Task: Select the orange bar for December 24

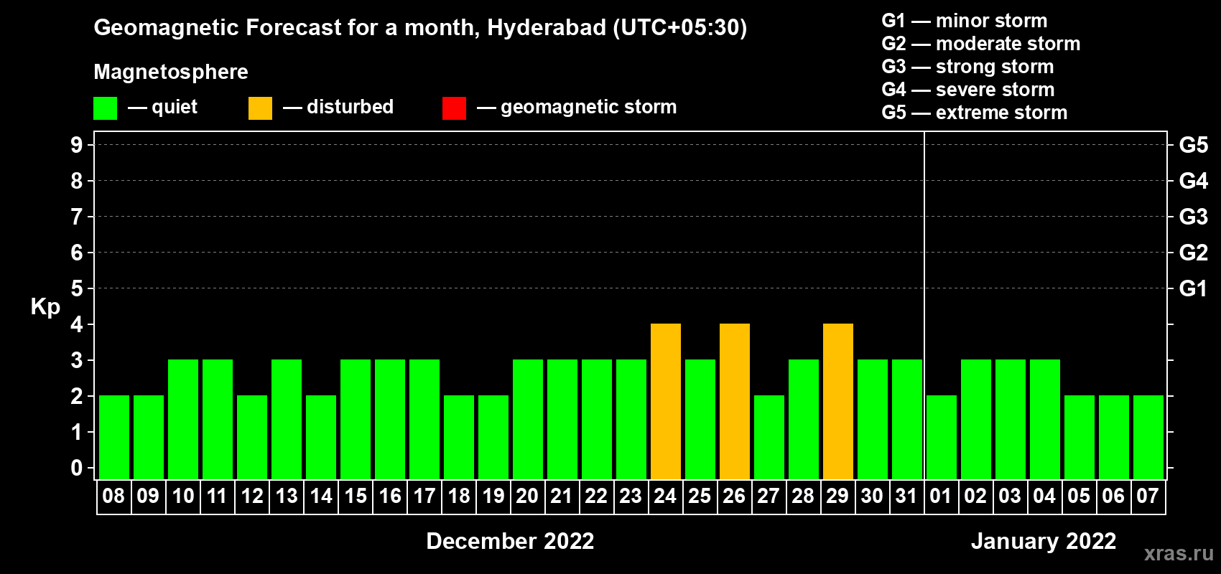Action: (666, 401)
